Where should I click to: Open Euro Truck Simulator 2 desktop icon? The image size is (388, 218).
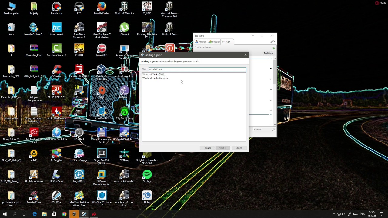[x=79, y=31]
